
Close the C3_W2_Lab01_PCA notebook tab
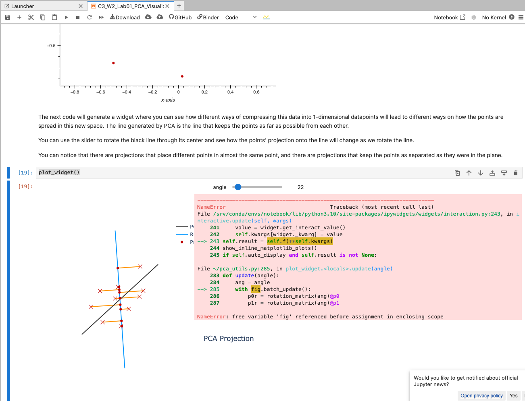tap(167, 6)
